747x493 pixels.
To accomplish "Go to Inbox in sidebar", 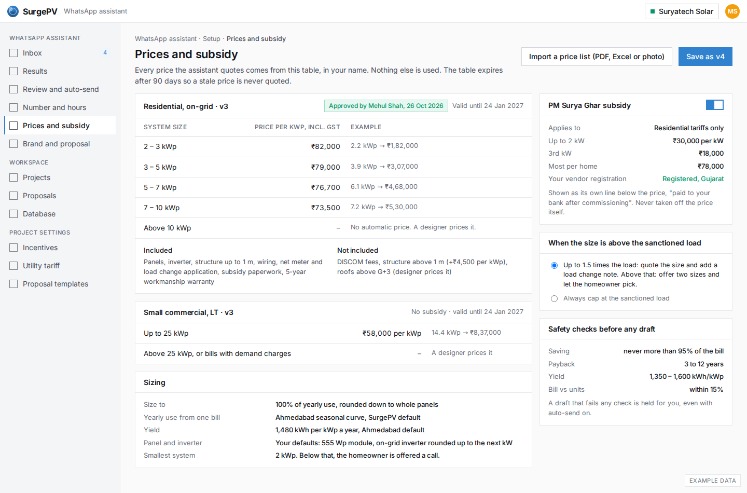I will pyautogui.click(x=60, y=53).
